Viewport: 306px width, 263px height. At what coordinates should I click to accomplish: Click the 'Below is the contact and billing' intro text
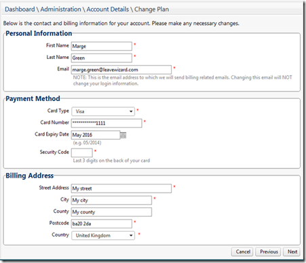121,23
